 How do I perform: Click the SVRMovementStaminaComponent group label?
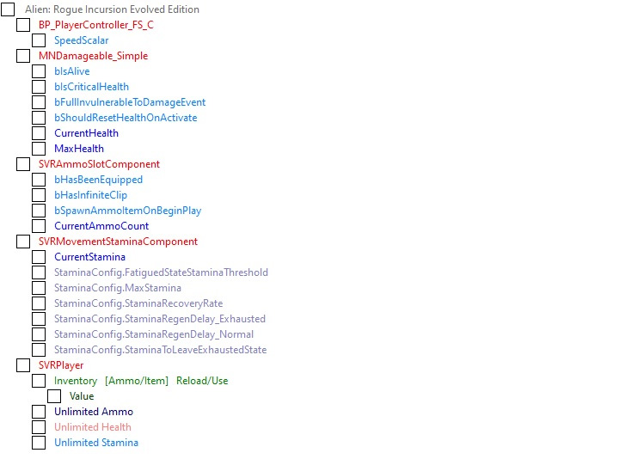coord(118,242)
